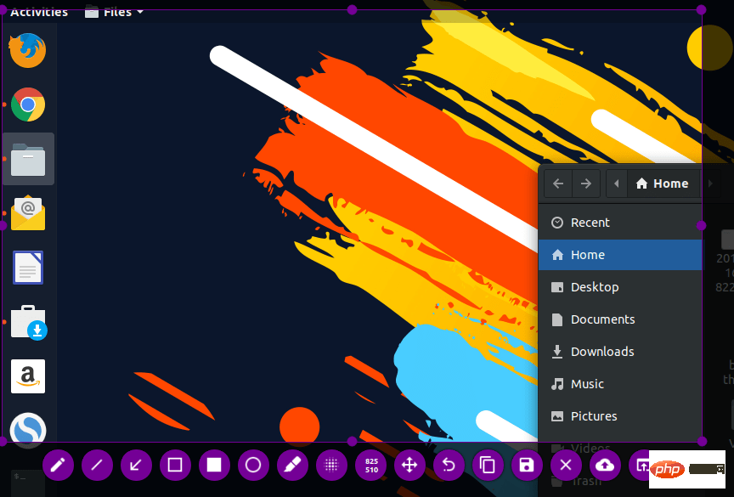Screen dimensions: 734x497
Task: Select the outlined Rectangle tool
Action: tap(175, 466)
